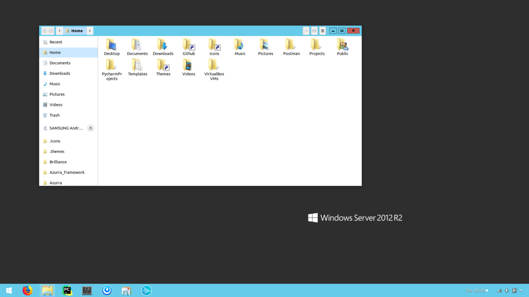
Task: Click the file manager taskbar icon
Action: click(x=47, y=290)
